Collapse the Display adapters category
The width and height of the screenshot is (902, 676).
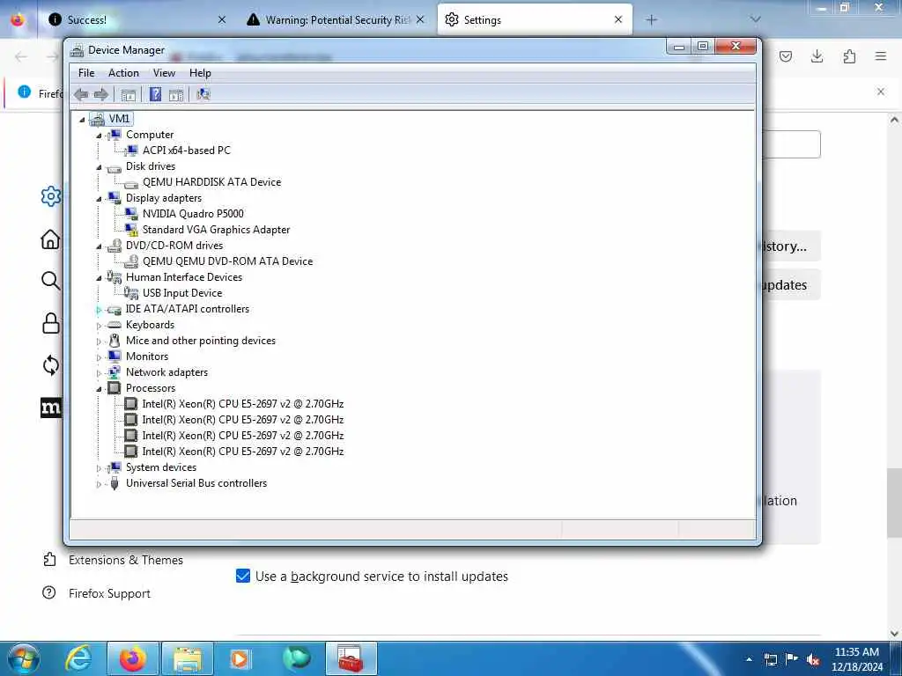pos(99,199)
